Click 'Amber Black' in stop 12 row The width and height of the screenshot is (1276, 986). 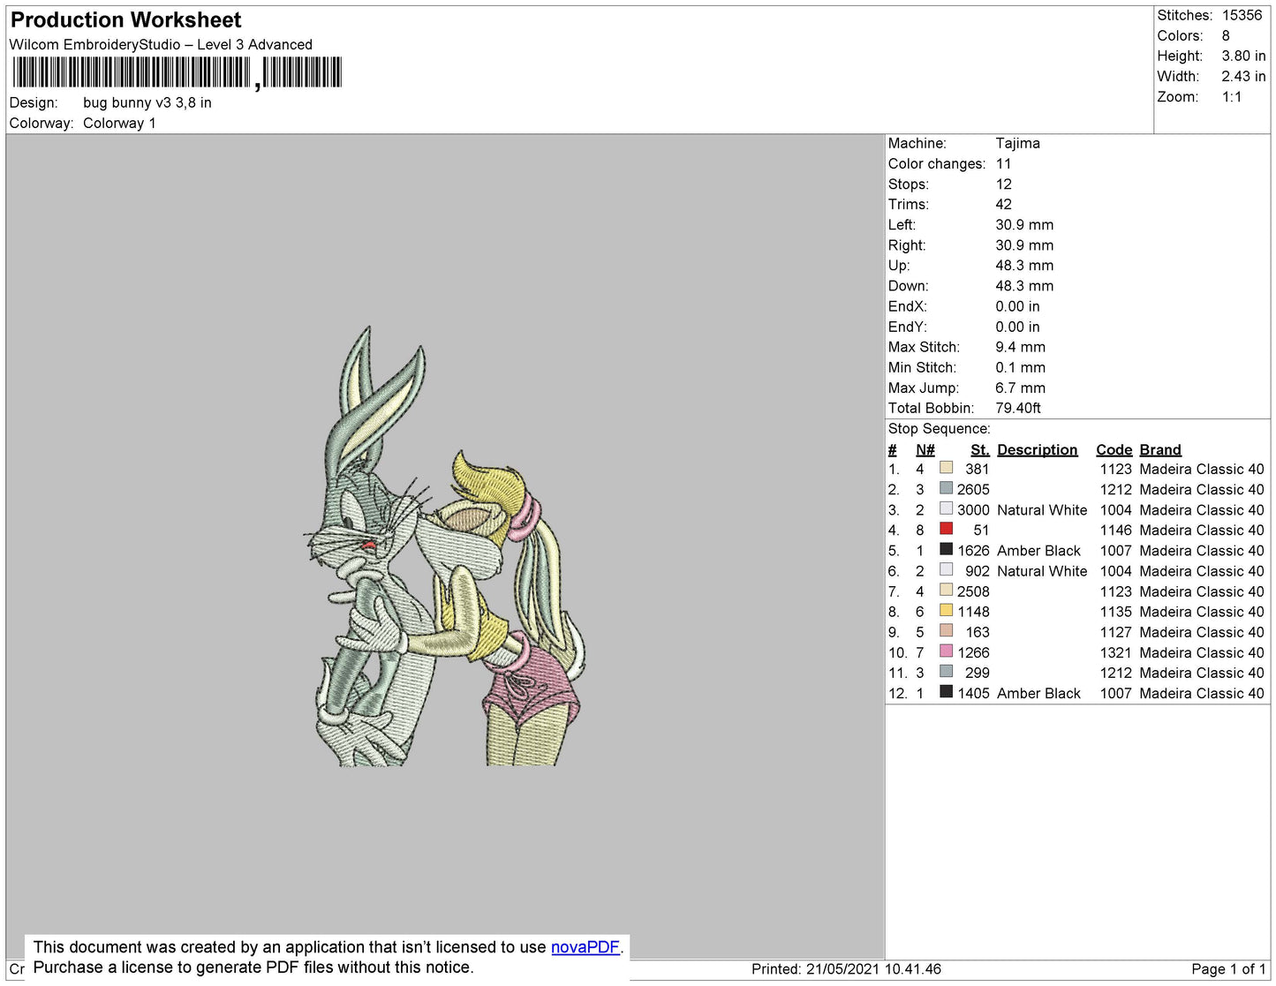pyautogui.click(x=1038, y=693)
